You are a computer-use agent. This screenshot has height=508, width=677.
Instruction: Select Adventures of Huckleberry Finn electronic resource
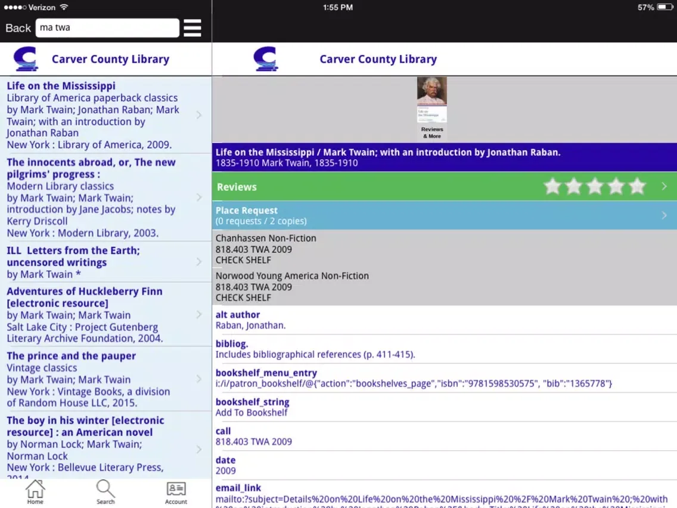point(106,314)
